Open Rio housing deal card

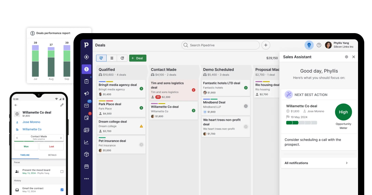[x=267, y=89]
